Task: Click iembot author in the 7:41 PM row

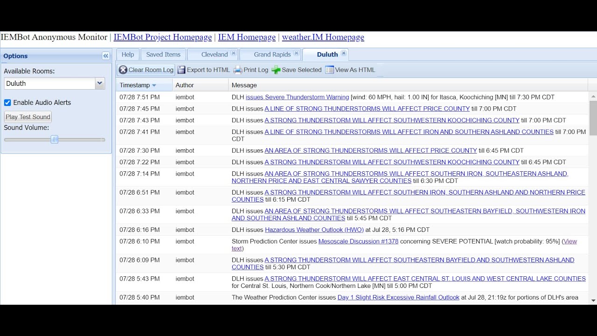Action: click(x=185, y=132)
